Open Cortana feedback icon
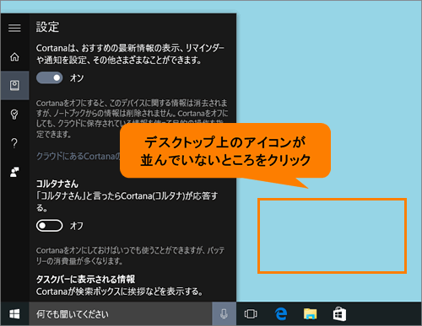This screenshot has width=422, height=326. (14, 172)
